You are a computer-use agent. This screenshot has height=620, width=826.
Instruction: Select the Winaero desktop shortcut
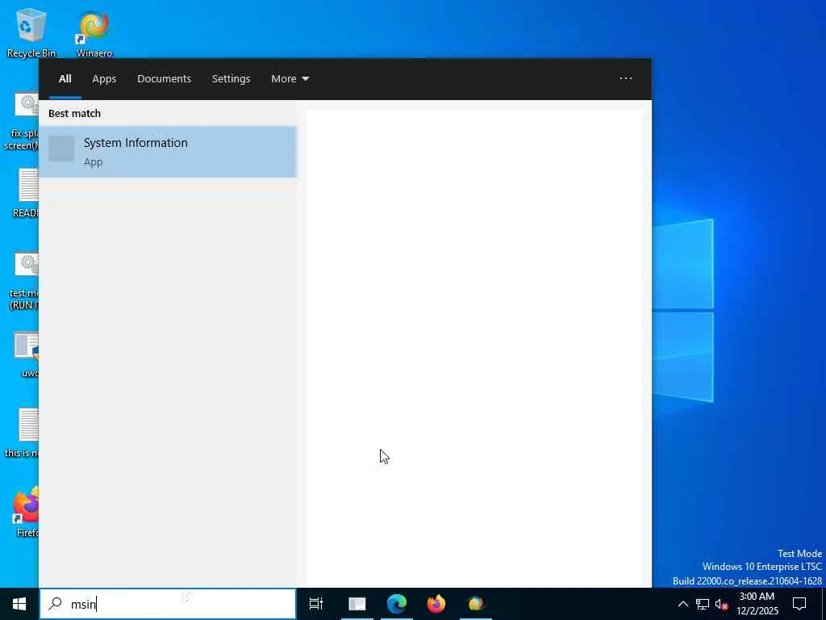(94, 32)
